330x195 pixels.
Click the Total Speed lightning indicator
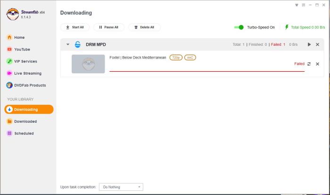pos(287,27)
